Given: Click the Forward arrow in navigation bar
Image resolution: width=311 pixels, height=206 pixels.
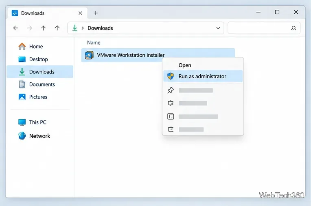Looking at the screenshot, I should 30,28.
